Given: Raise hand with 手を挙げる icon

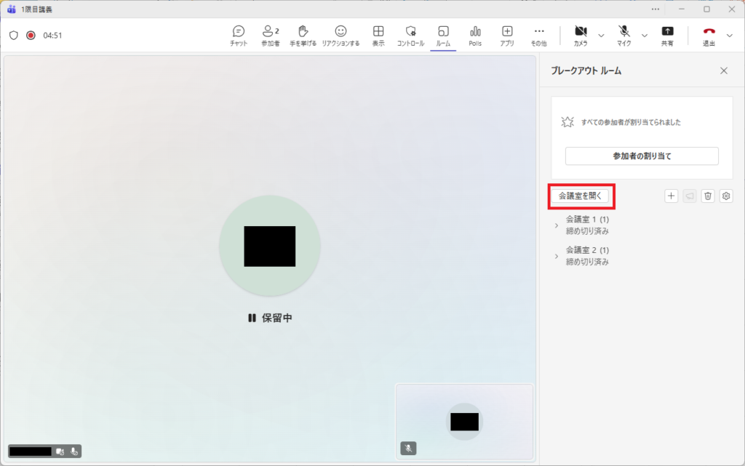Looking at the screenshot, I should tap(304, 35).
